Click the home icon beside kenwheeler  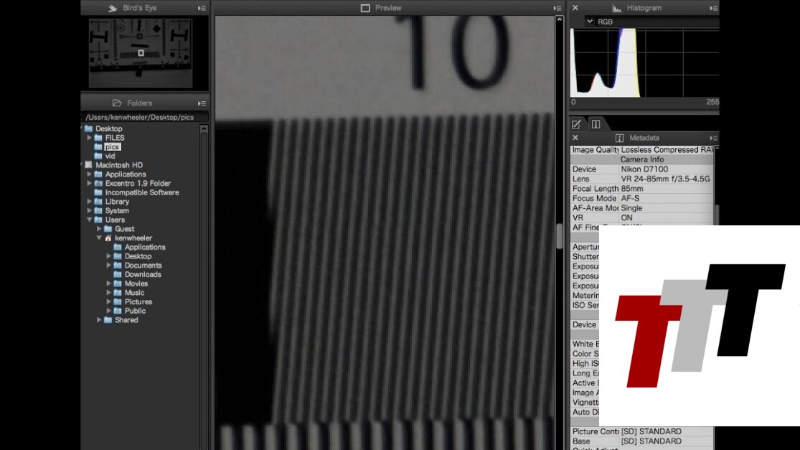tap(108, 238)
